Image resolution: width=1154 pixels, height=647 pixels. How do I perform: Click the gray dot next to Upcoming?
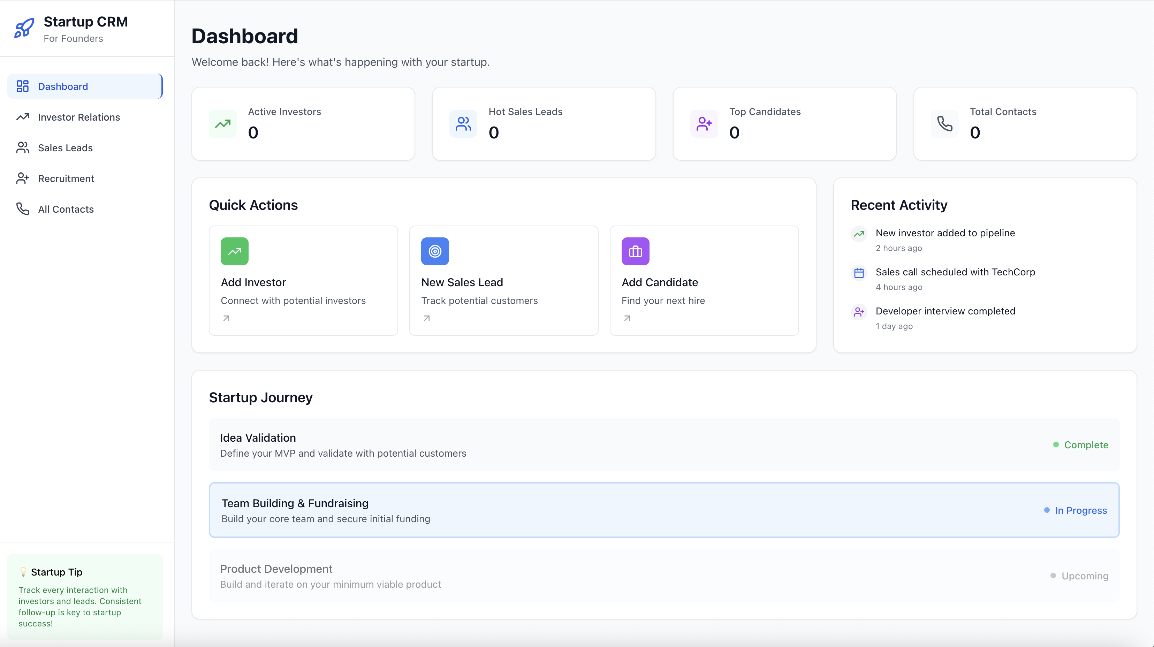click(x=1053, y=575)
